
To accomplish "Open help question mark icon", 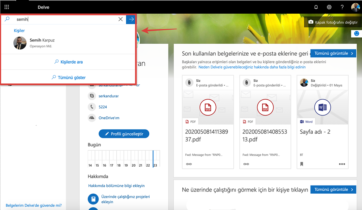I will [x=342, y=7].
